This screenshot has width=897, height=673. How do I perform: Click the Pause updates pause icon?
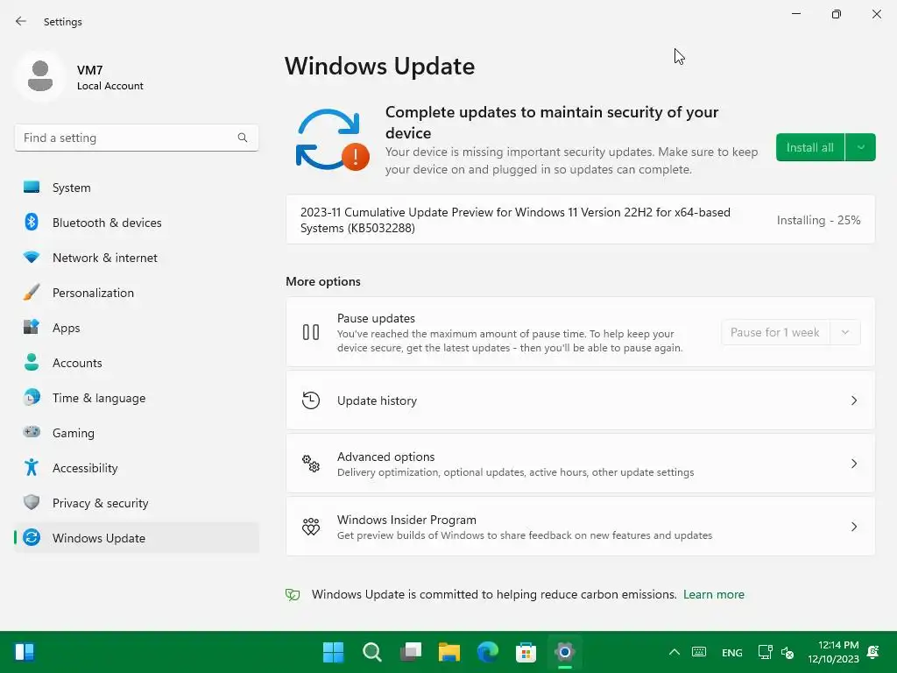pos(311,332)
